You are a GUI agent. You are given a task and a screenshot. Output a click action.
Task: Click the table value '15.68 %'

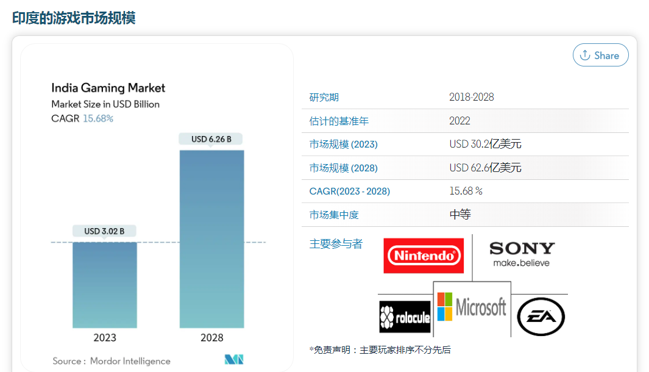(466, 191)
